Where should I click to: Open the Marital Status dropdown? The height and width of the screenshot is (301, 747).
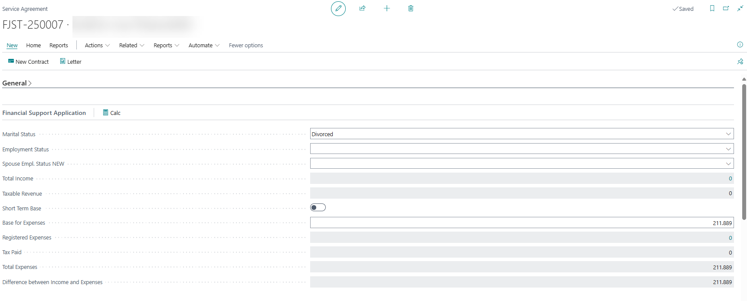tap(522, 134)
